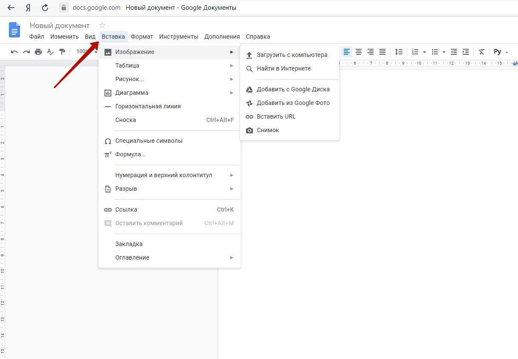This screenshot has height=359, width=518.
Task: Reload the page with refresh icon
Action: (x=45, y=8)
